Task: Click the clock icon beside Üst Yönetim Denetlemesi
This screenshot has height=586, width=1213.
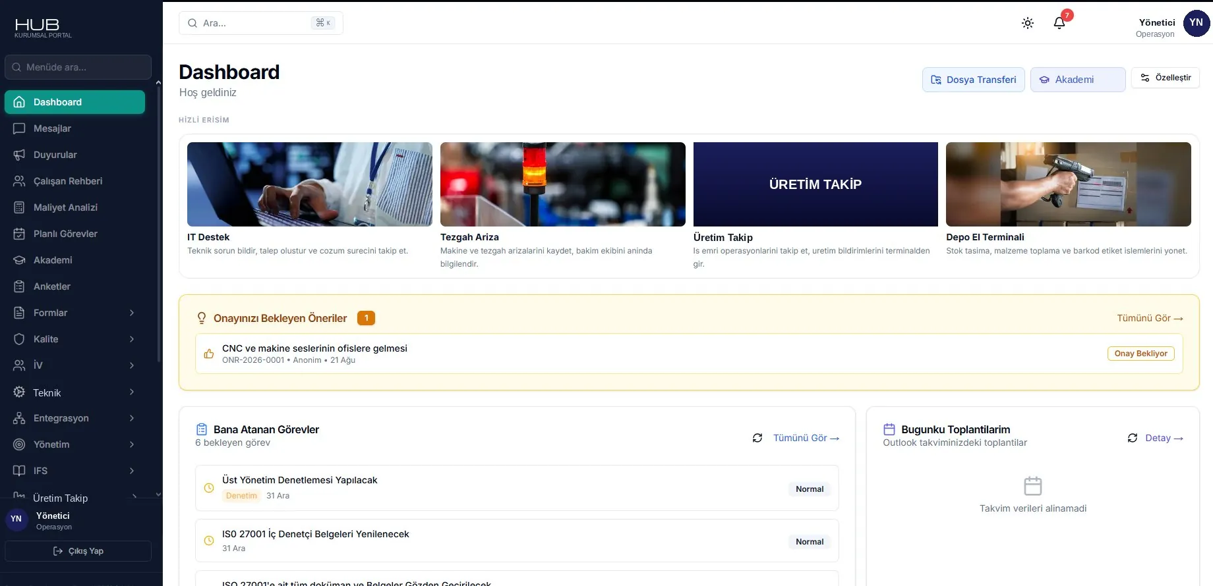Action: pyautogui.click(x=209, y=488)
